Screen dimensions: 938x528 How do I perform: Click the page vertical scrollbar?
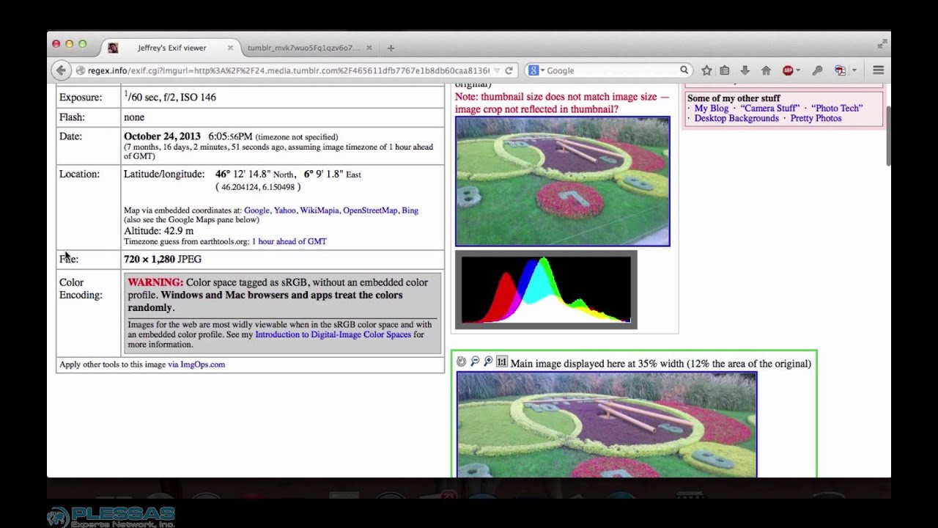tap(888, 136)
